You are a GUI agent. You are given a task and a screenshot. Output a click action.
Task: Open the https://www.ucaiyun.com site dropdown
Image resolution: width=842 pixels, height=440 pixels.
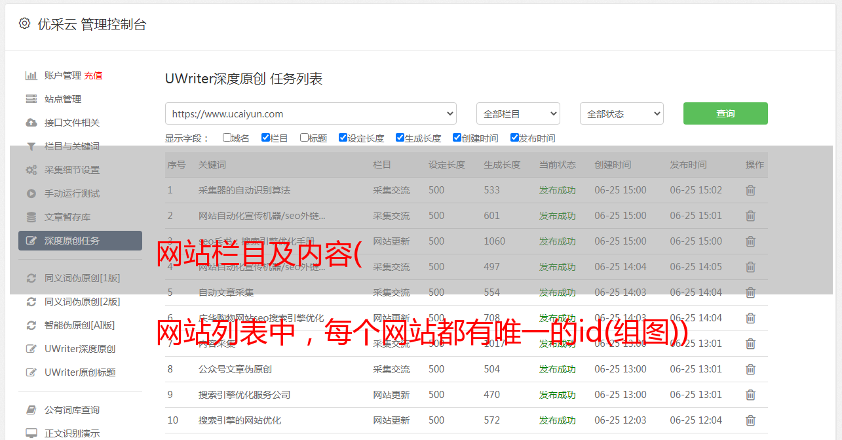pos(311,113)
